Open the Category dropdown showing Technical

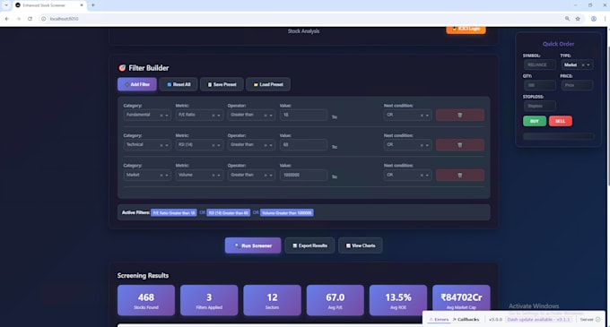click(x=147, y=145)
